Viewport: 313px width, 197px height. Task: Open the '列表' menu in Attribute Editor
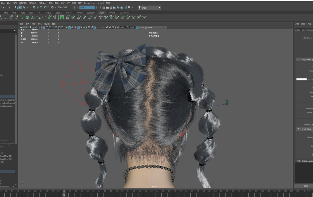[x=297, y=24]
